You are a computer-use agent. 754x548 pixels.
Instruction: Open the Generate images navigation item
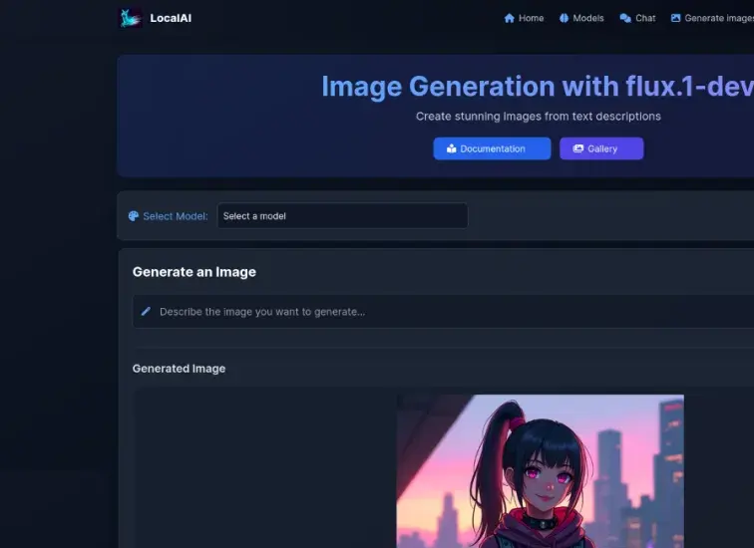[718, 18]
